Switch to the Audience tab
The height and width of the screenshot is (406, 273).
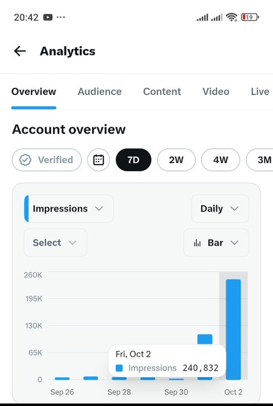99,91
